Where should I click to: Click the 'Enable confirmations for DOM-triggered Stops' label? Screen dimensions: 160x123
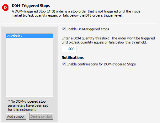pos(101,64)
